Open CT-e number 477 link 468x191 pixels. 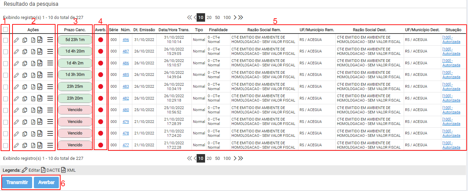tap(126, 145)
